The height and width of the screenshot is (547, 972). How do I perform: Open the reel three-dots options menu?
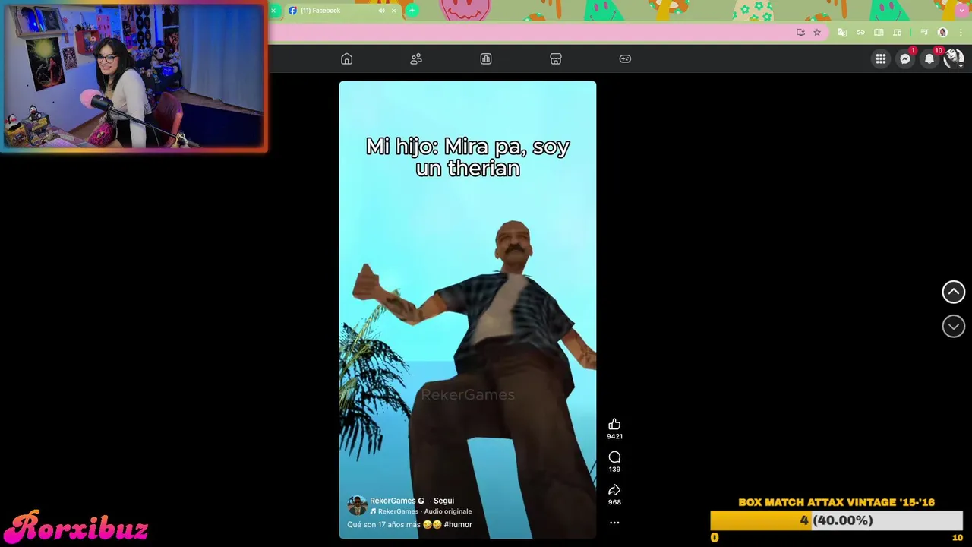click(x=614, y=523)
